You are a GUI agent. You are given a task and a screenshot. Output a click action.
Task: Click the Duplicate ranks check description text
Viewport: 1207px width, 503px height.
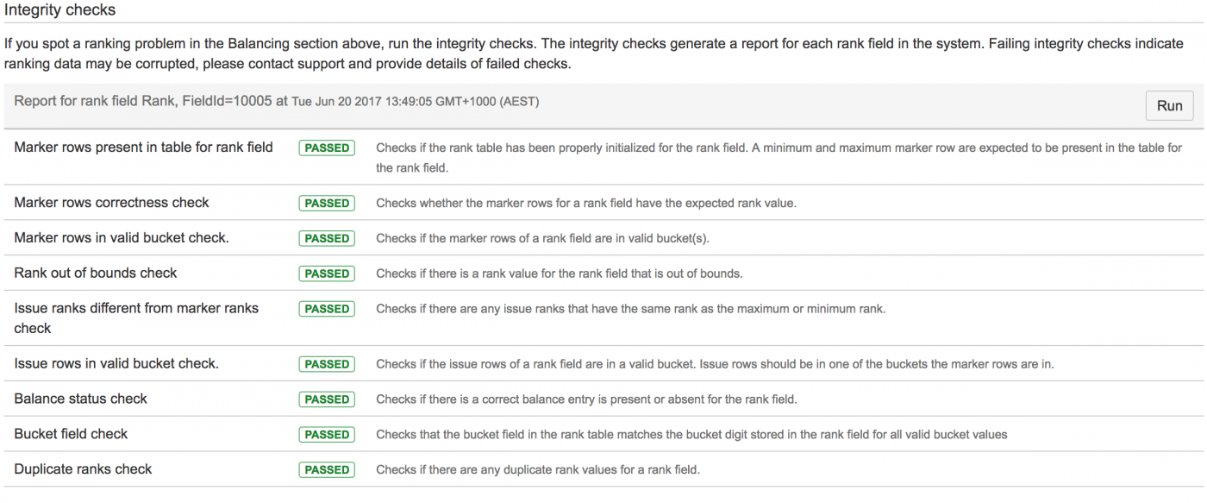coord(538,470)
